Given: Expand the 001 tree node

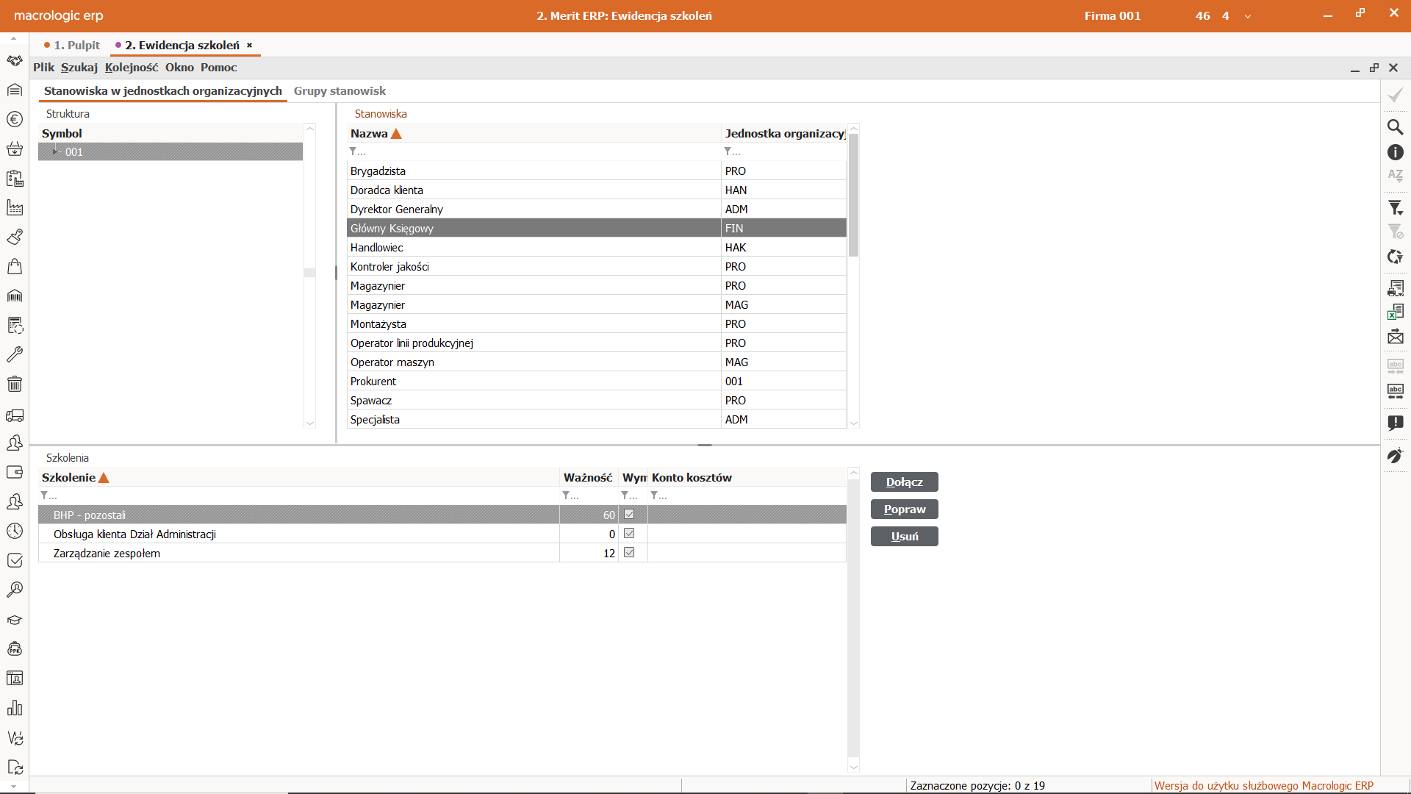Looking at the screenshot, I should [55, 151].
